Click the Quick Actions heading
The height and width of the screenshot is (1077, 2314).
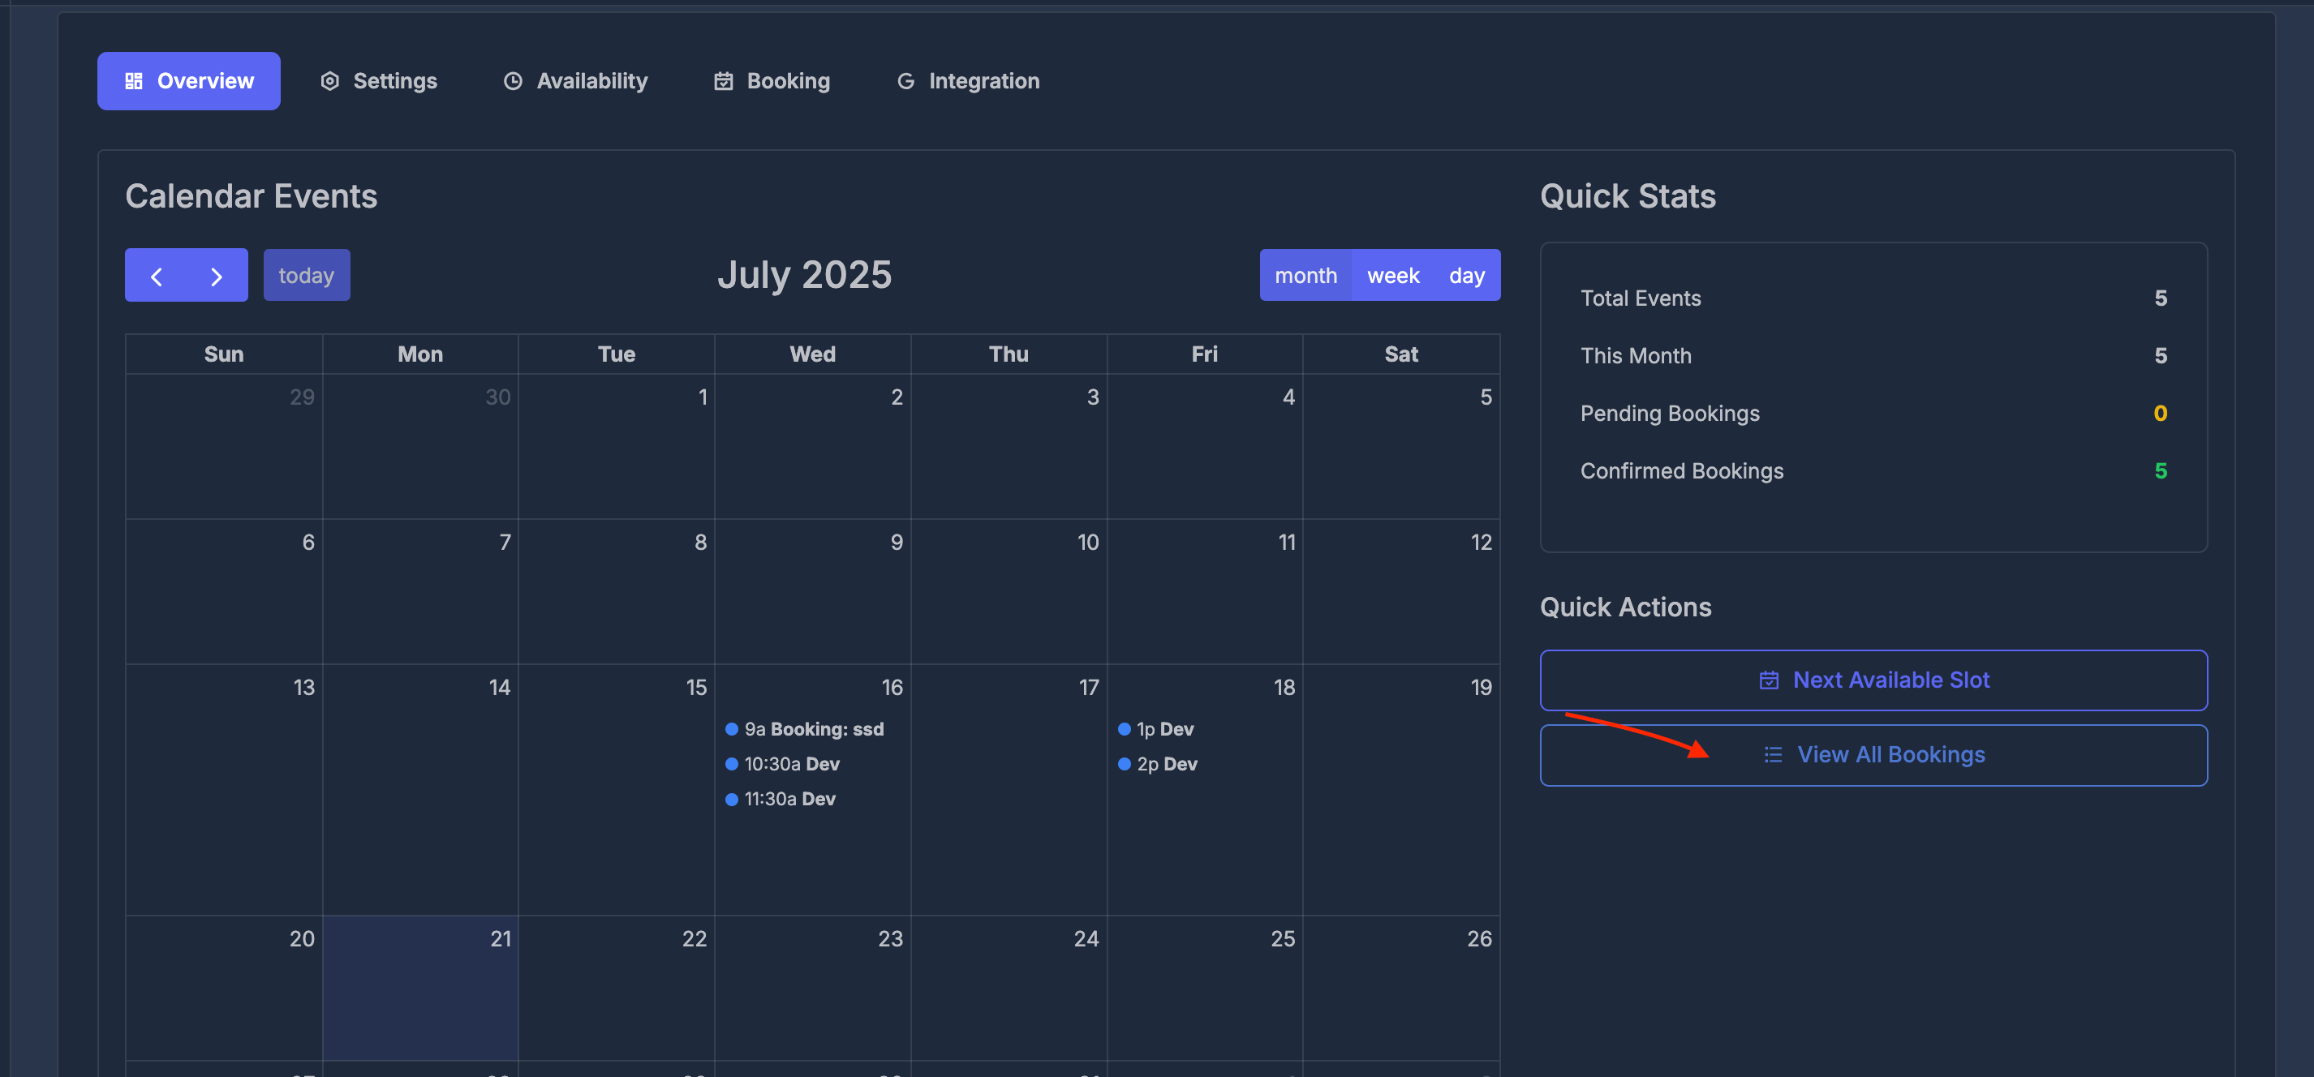click(x=1626, y=608)
